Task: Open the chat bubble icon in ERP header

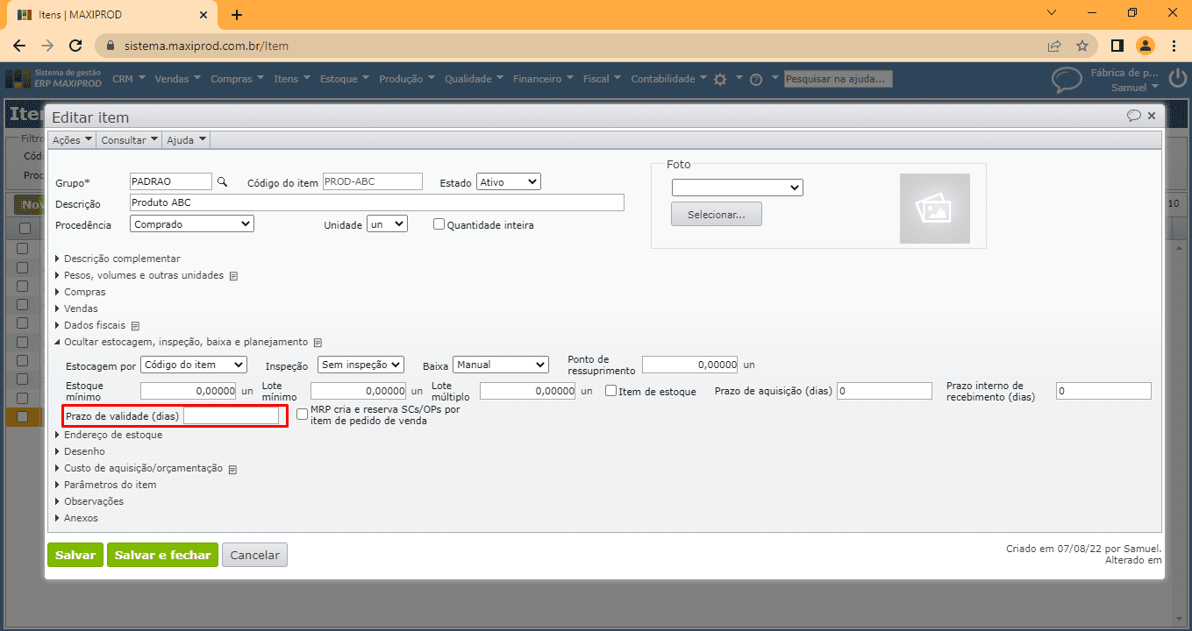Action: point(1067,80)
